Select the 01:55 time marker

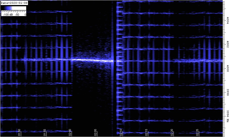45,132
